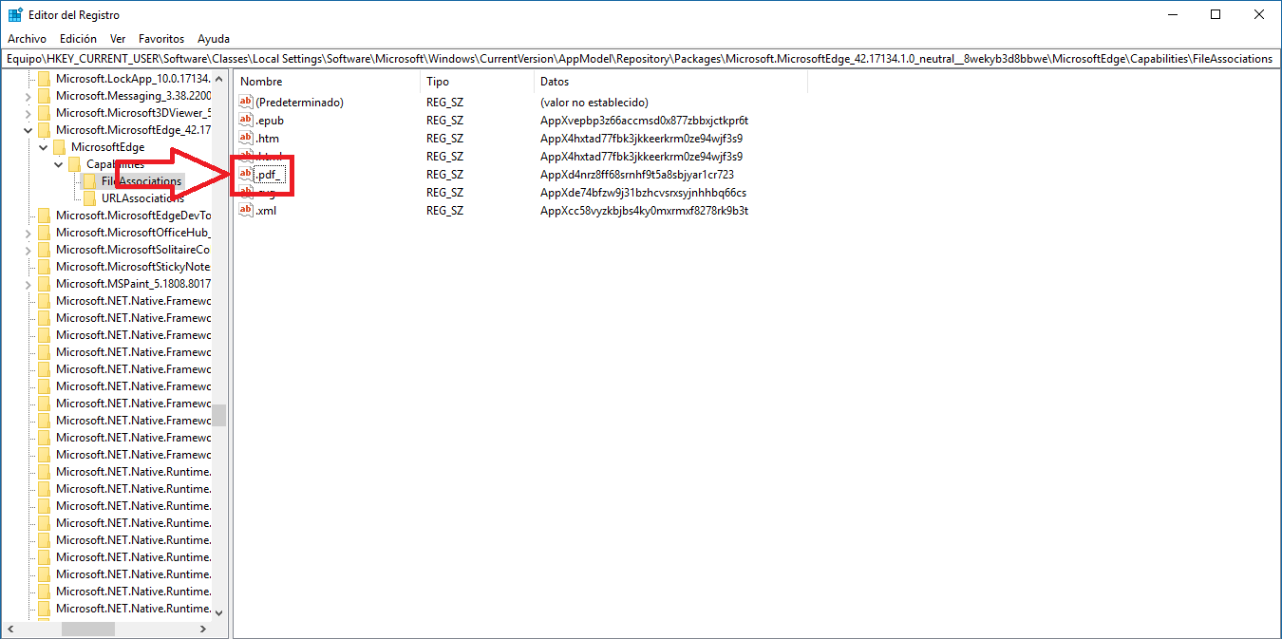Click the Microsoft.Messaging folder icon
This screenshot has width=1282, height=639.
(x=45, y=96)
